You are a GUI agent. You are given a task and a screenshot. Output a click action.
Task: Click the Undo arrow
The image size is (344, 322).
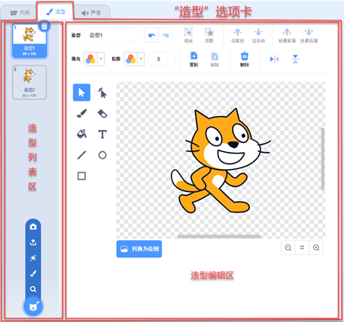[x=152, y=35]
